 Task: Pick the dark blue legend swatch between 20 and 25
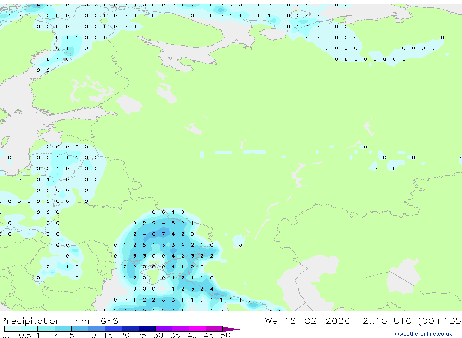click(x=130, y=329)
